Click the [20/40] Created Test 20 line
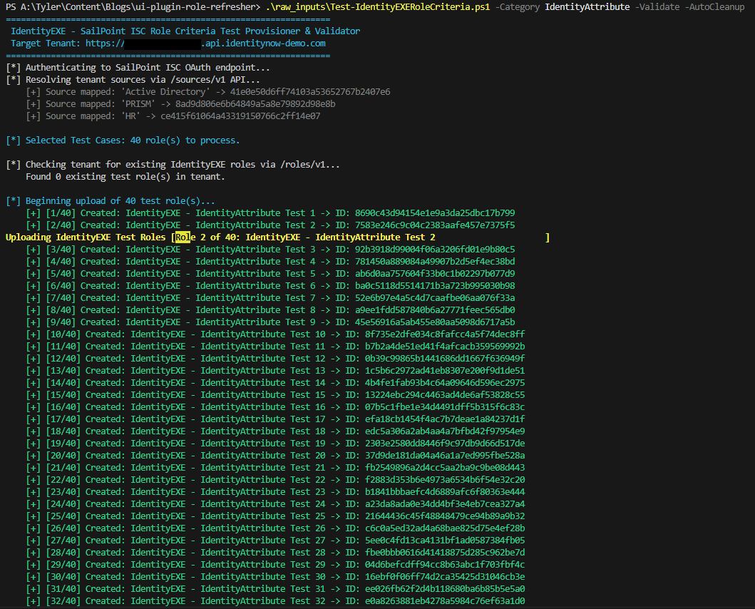The width and height of the screenshot is (755, 609). point(275,455)
